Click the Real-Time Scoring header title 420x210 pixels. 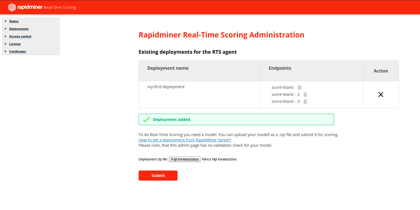60,8
